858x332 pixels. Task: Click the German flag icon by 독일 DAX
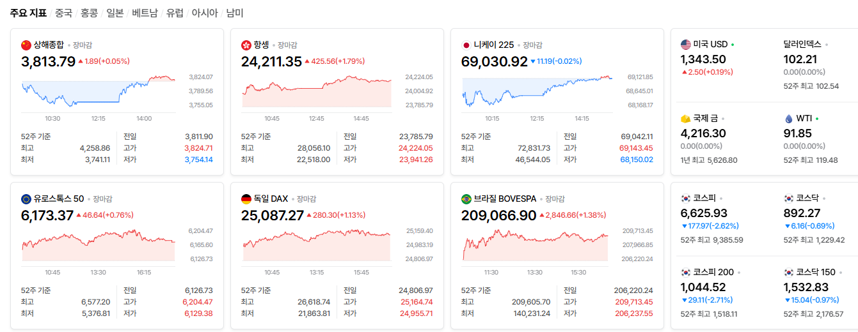coord(246,199)
